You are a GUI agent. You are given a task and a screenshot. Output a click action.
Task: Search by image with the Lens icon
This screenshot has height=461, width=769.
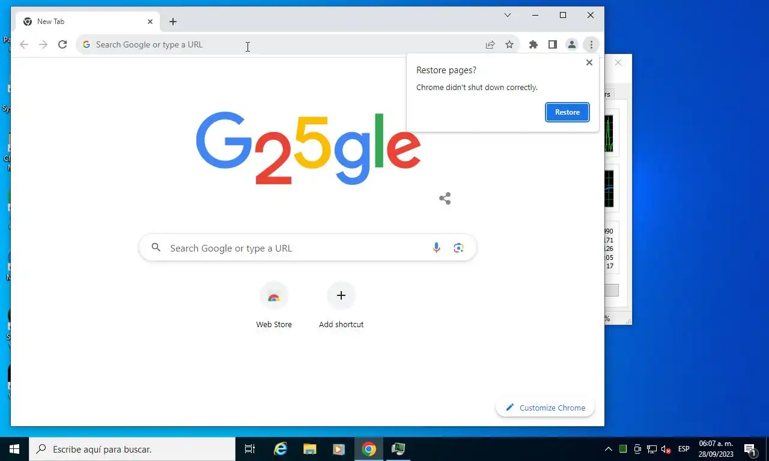(459, 248)
